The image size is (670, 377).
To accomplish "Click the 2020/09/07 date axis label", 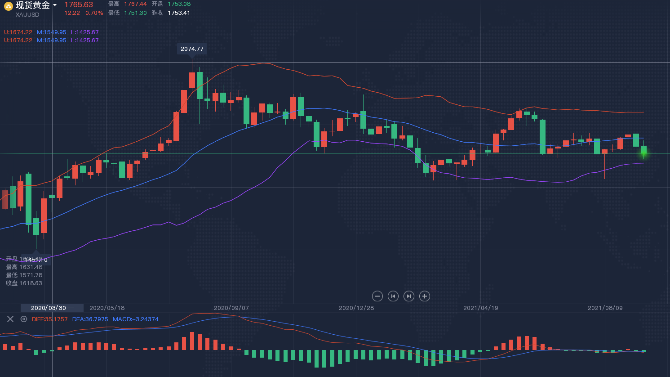I will click(x=231, y=308).
